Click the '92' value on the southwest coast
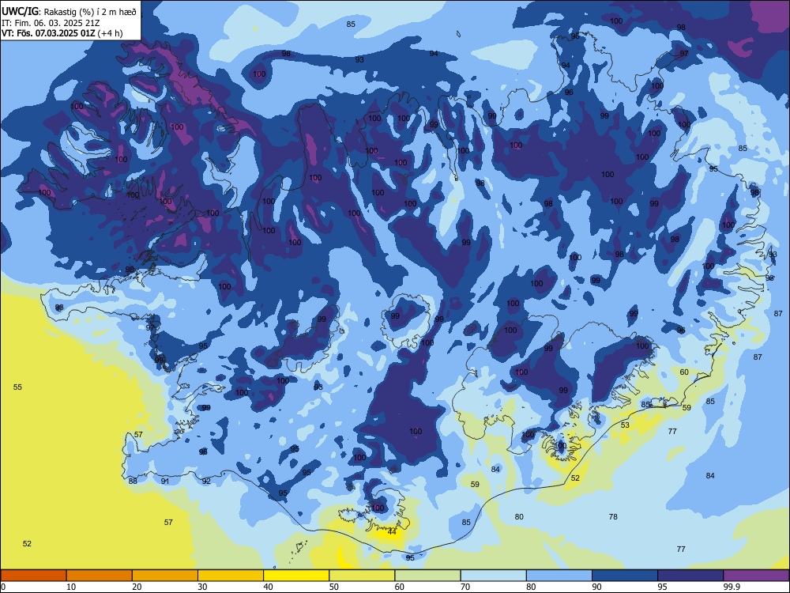The height and width of the screenshot is (593, 790). [x=206, y=481]
